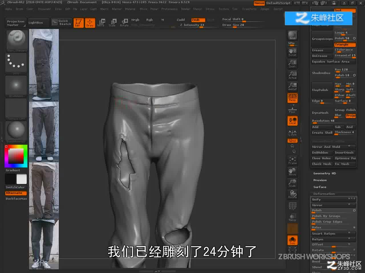Click the Scroll canvas icon

pyautogui.click(x=292, y=52)
